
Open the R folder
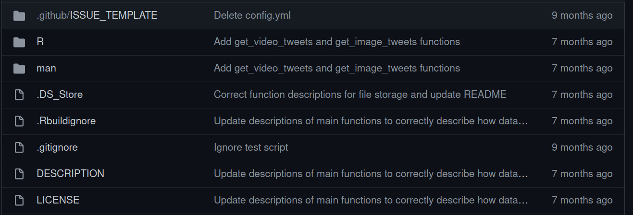pos(40,42)
